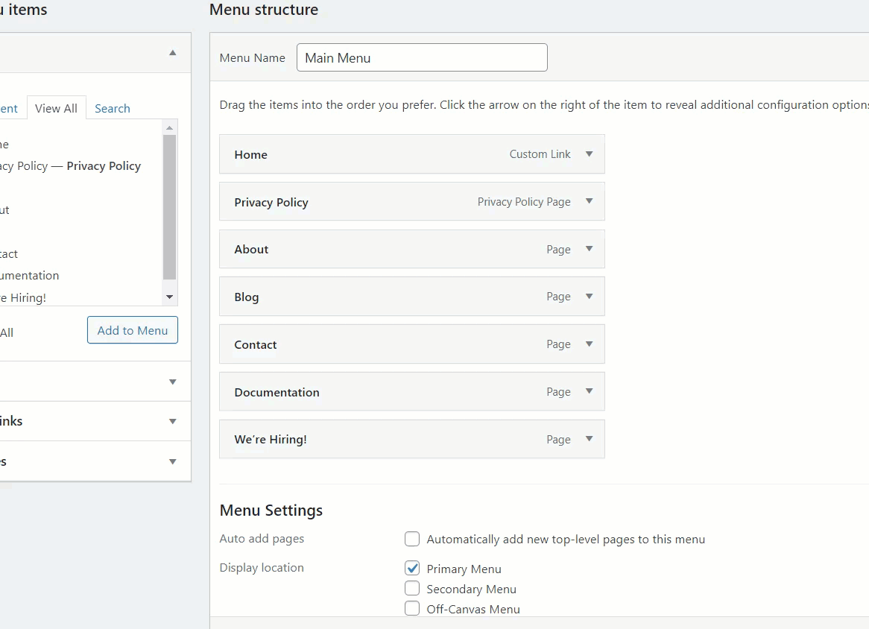869x629 pixels.
Task: Click the 'Display location' label
Action: pyautogui.click(x=262, y=567)
